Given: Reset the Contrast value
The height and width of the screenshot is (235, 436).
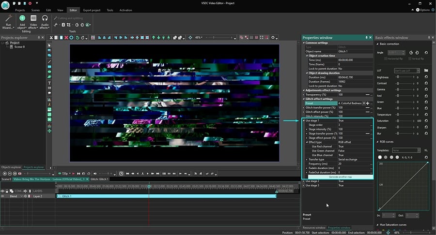Looking at the screenshot, I should [426, 83].
